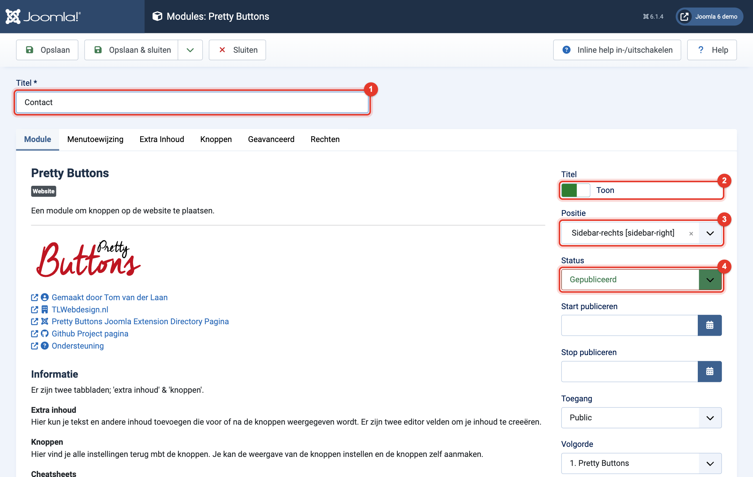The width and height of the screenshot is (753, 477).
Task: Close the editor with the Sluiten button
Action: tap(237, 50)
